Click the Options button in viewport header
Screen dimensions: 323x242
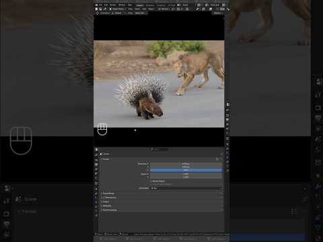[217, 13]
